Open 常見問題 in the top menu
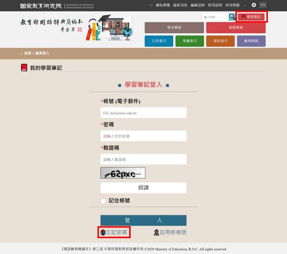Image resolution: width=287 pixels, height=254 pixels. pyautogui.click(x=232, y=5)
